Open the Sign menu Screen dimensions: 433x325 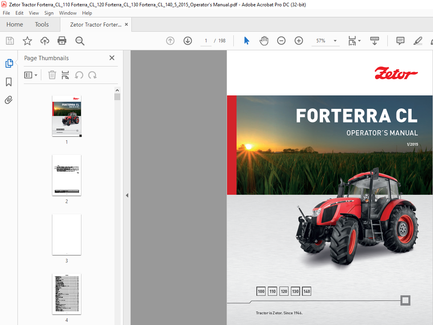[x=49, y=13]
